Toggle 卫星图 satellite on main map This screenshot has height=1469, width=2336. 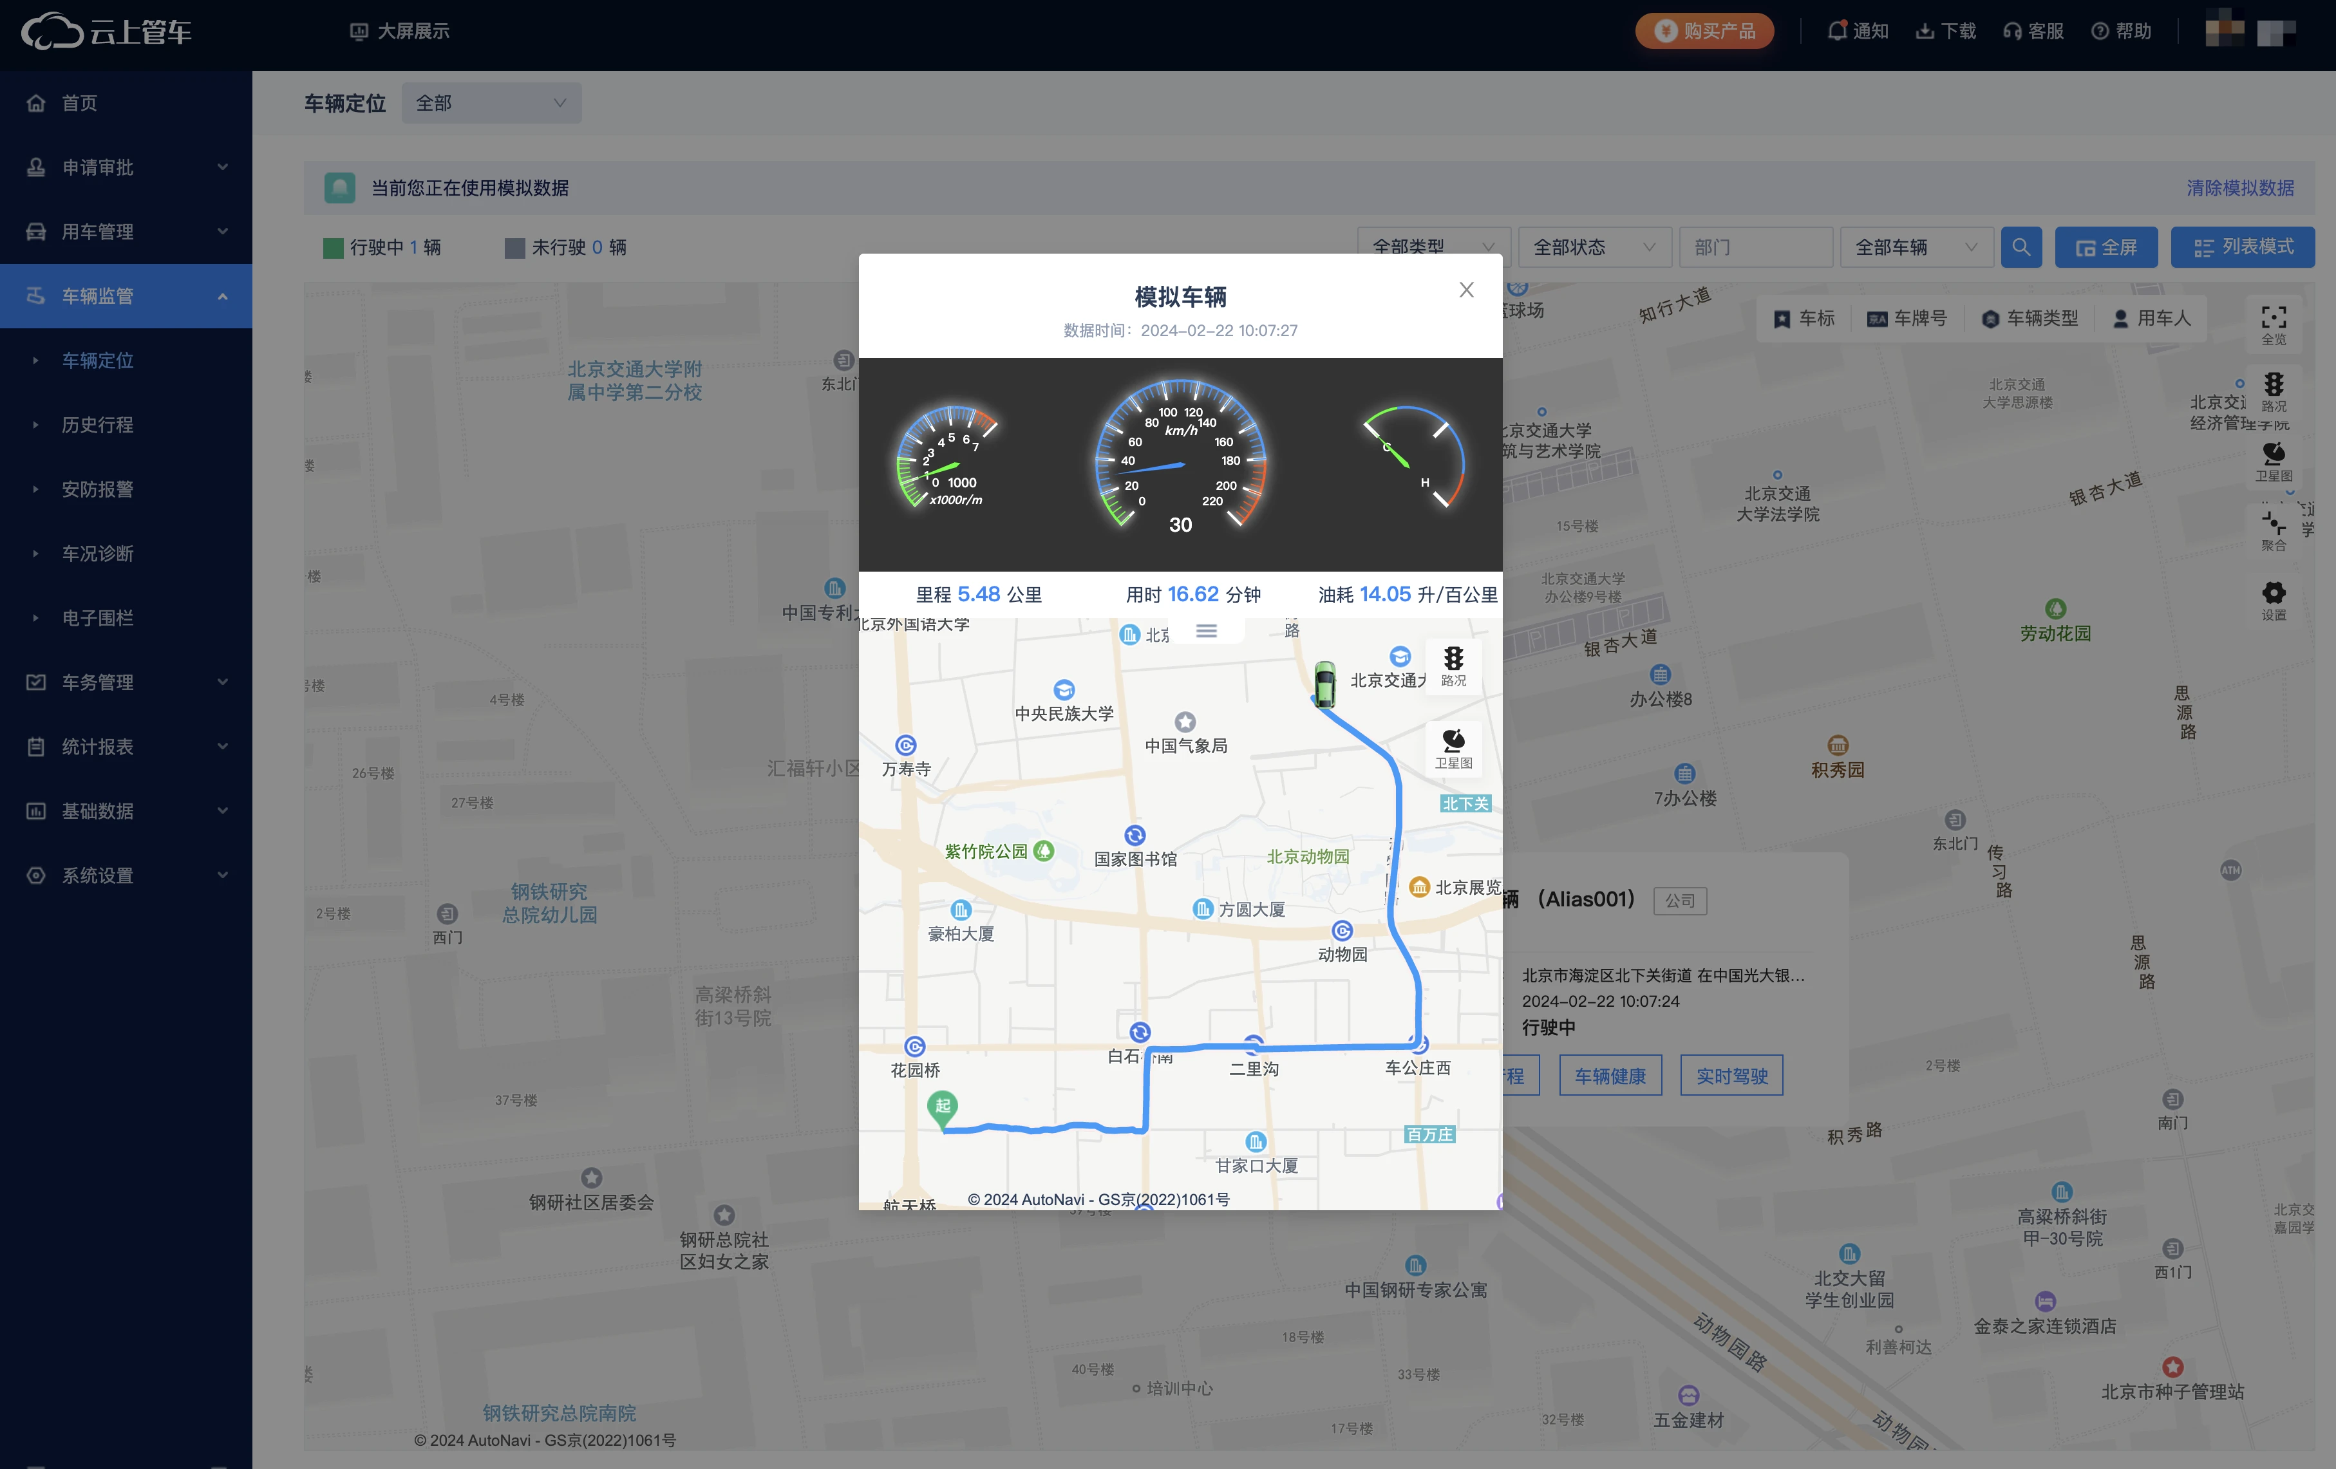coord(2274,462)
